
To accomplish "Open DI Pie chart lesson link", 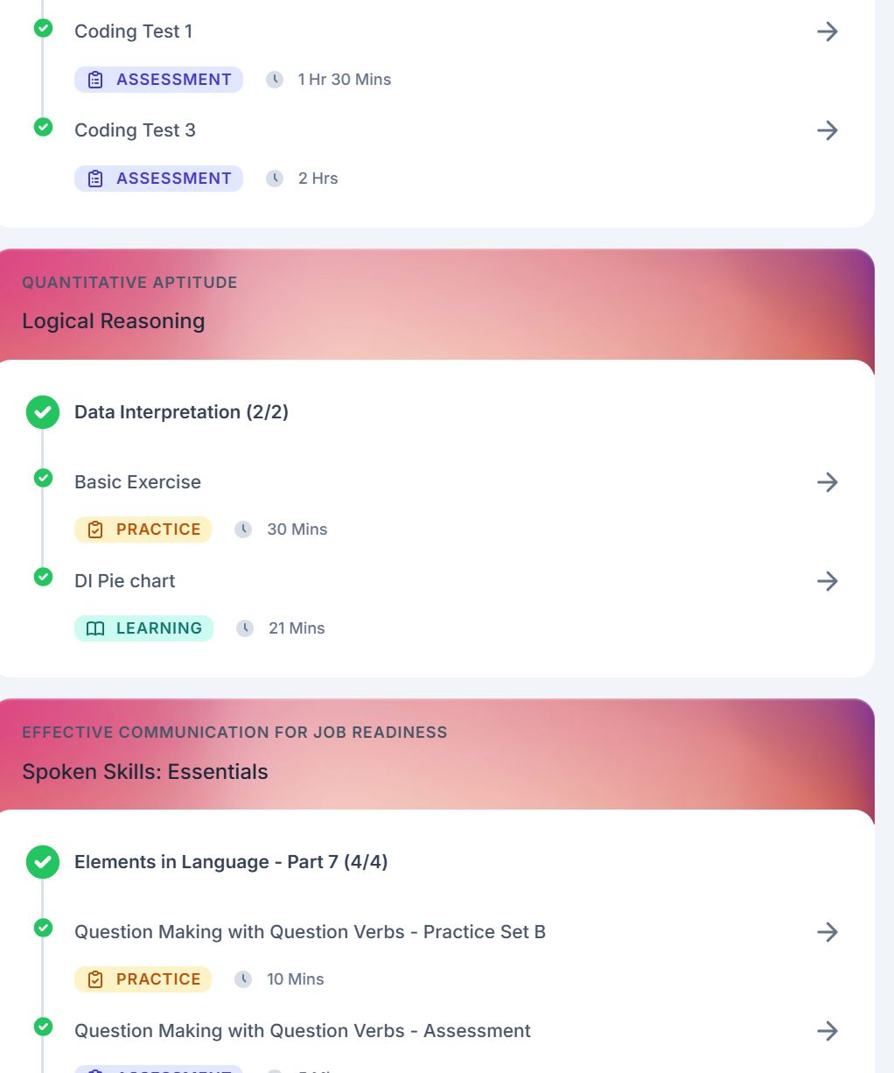I will tap(125, 581).
